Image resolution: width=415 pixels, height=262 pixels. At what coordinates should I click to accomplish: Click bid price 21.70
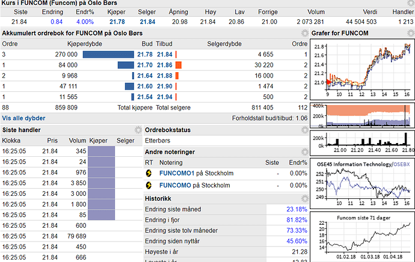[x=145, y=65]
